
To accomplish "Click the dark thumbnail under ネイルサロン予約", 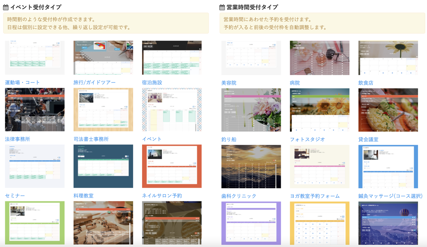I will click(x=172, y=223).
